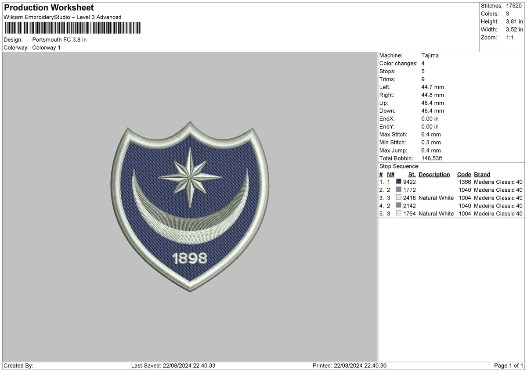Viewport: 527px width, 372px height.
Task: Click the Stitches value 17520
Action: (514, 6)
